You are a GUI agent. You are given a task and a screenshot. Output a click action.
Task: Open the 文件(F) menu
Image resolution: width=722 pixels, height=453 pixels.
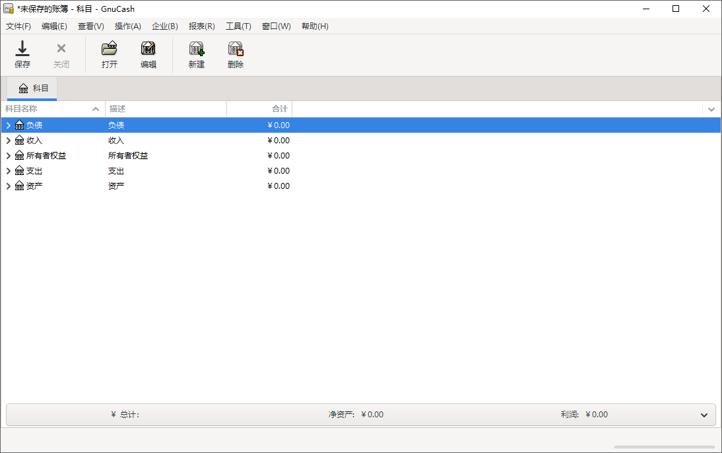[x=18, y=26]
